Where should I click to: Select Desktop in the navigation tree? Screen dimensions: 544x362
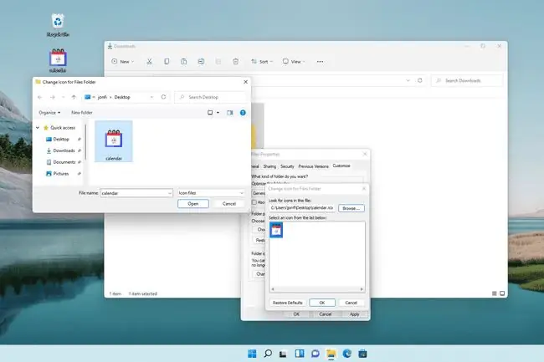(x=61, y=140)
